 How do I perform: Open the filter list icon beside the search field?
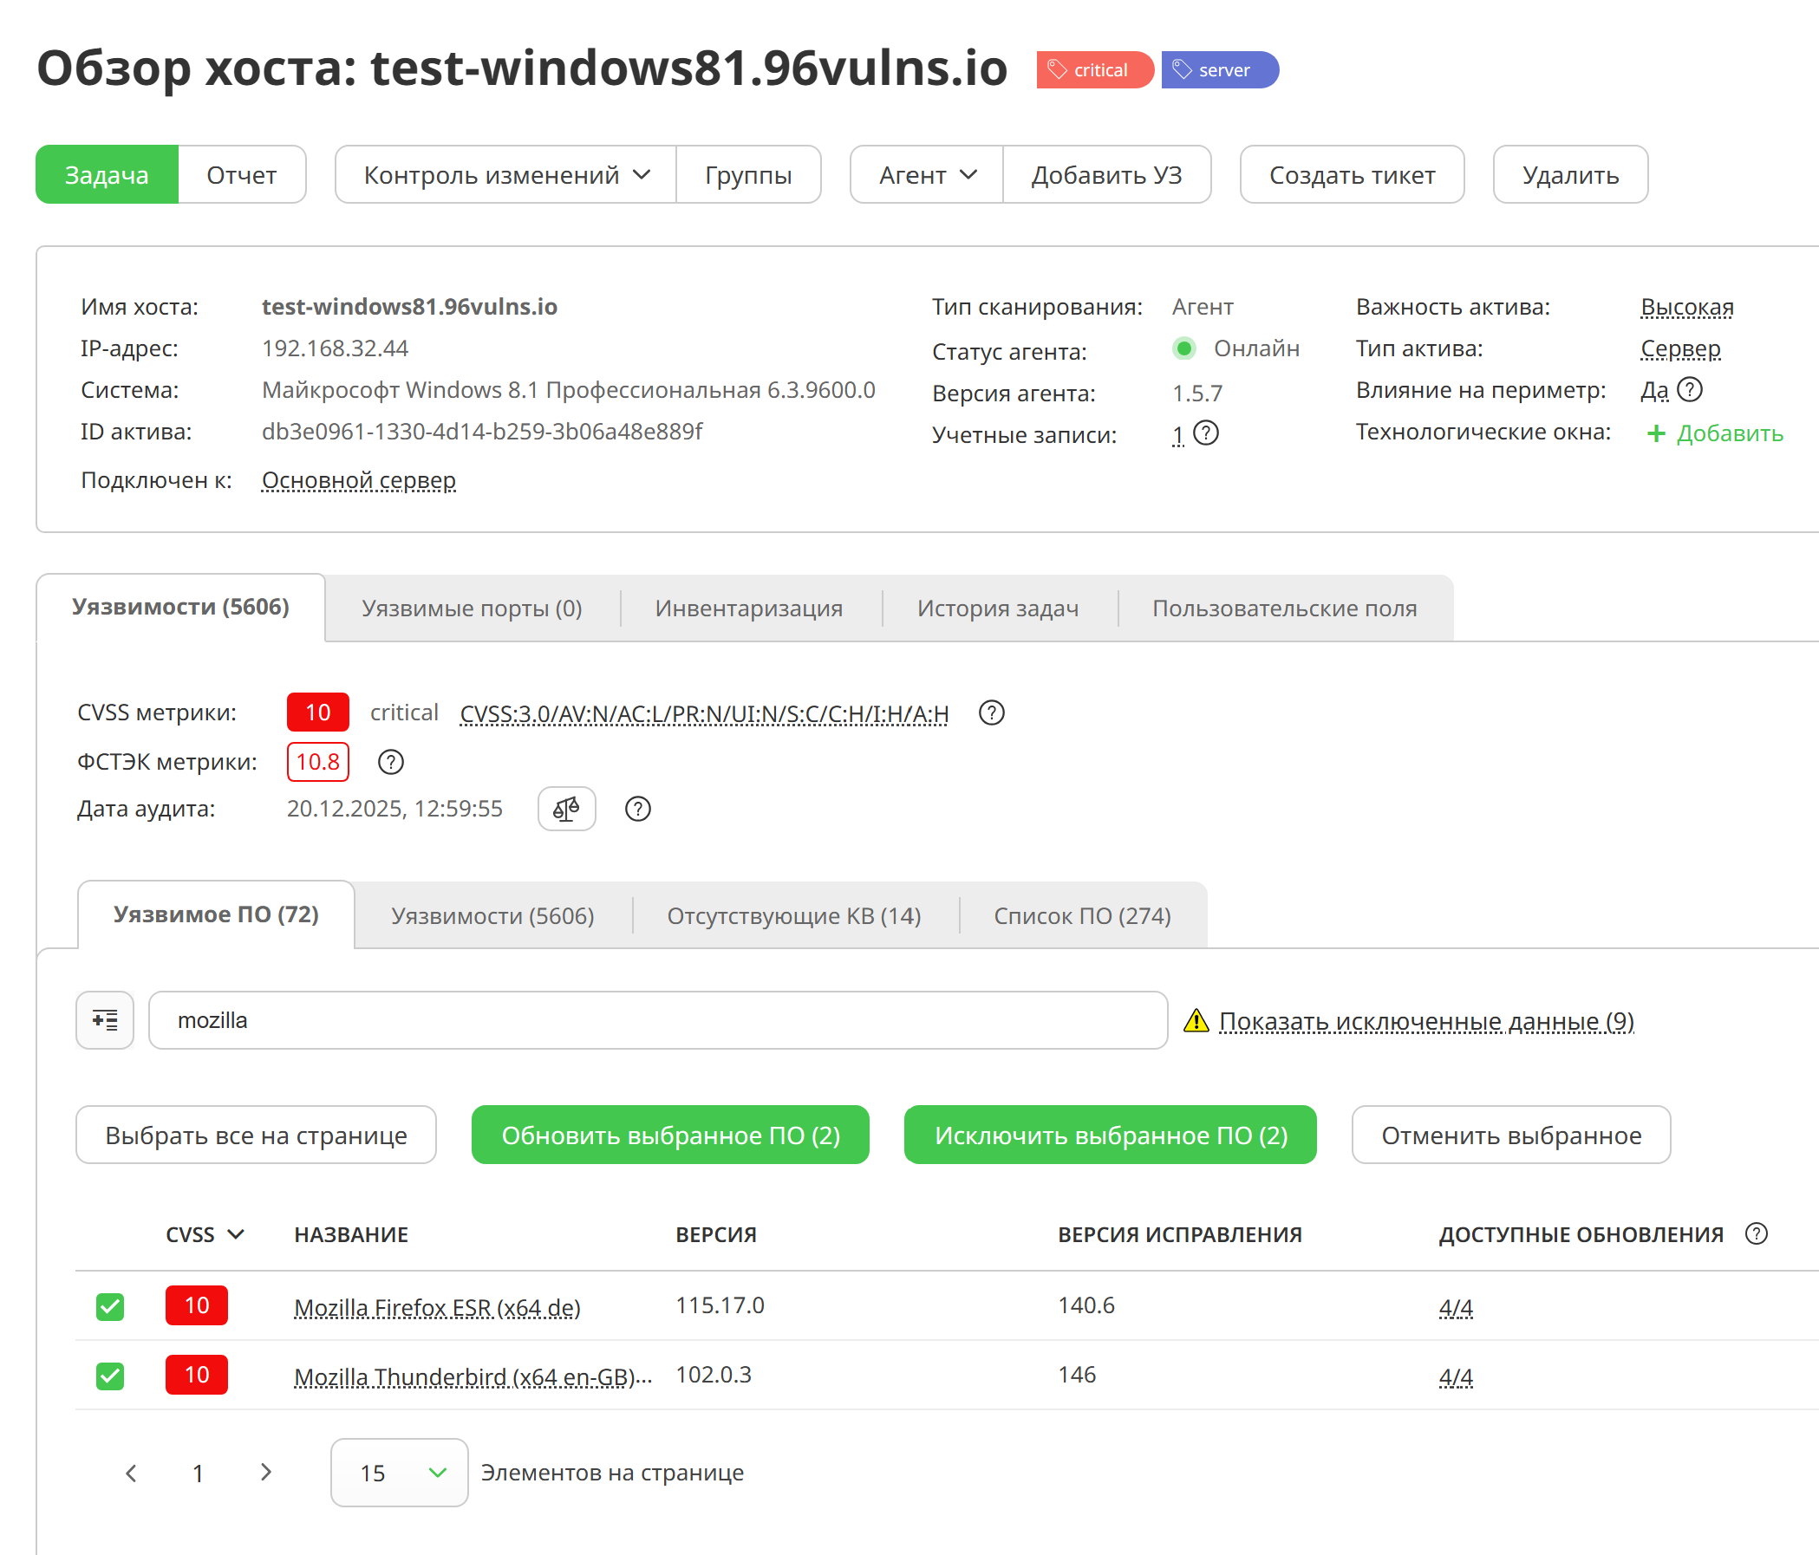coord(106,1019)
